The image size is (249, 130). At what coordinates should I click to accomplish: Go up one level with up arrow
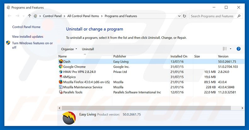pyautogui.click(x=29, y=16)
